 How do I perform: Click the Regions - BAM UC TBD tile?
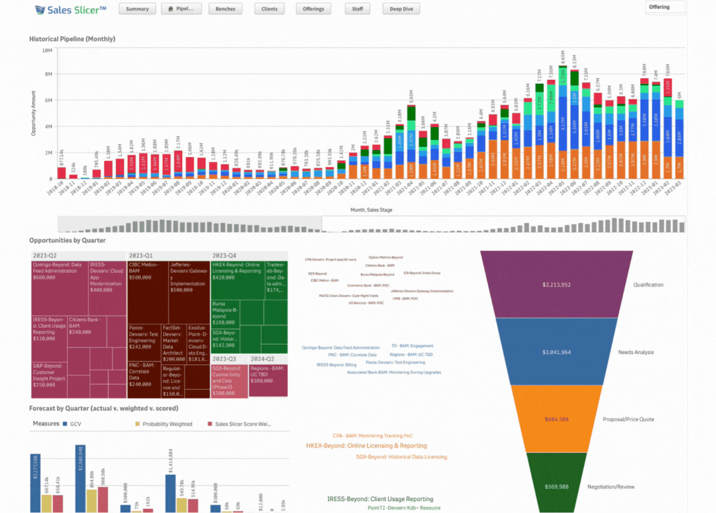[268, 380]
